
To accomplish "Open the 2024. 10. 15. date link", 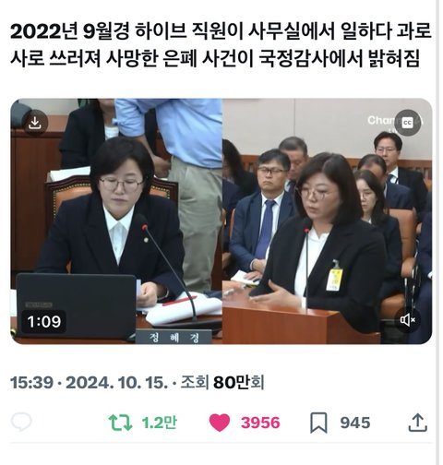I will (x=117, y=383).
